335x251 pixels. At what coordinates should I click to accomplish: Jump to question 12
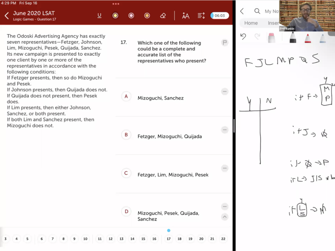pyautogui.click(x=111, y=239)
